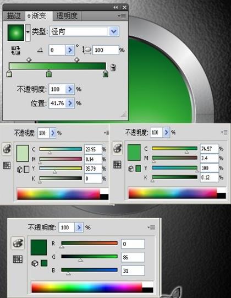Open the angle value dropdown arrow

coord(70,50)
